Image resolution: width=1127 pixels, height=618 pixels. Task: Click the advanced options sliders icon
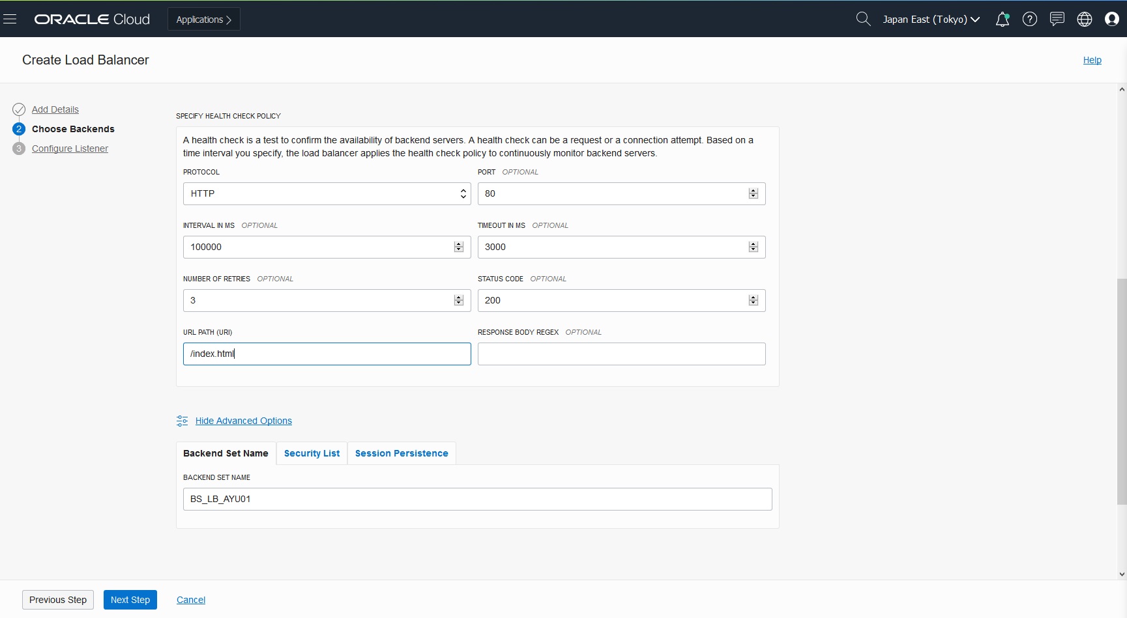(182, 421)
